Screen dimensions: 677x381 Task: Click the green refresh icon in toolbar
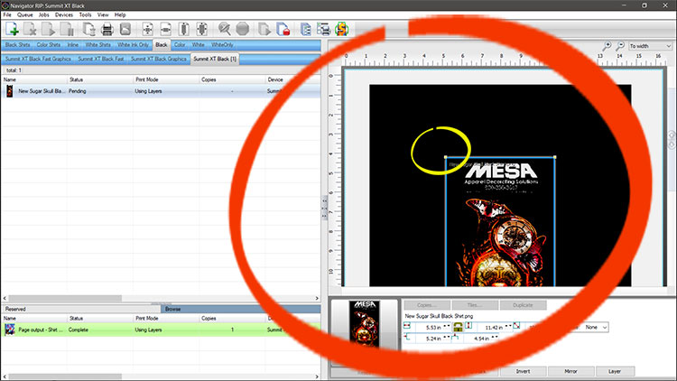coord(342,29)
